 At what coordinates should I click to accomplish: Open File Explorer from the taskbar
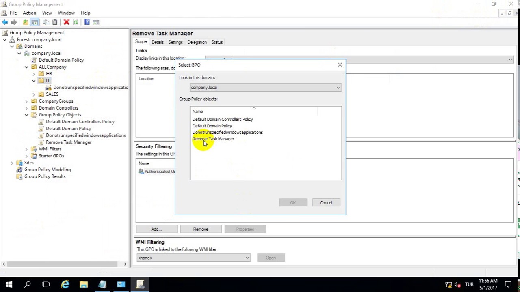(84, 284)
